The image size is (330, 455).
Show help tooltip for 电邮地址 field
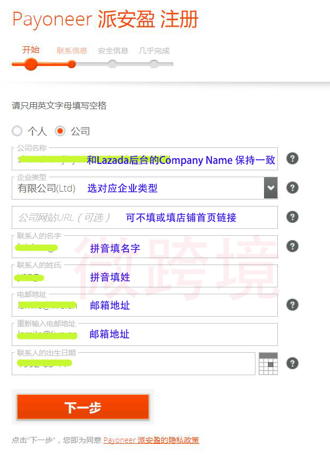pos(292,305)
